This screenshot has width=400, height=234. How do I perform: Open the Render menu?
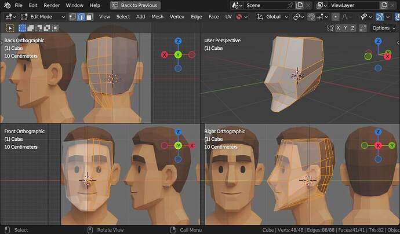point(52,5)
